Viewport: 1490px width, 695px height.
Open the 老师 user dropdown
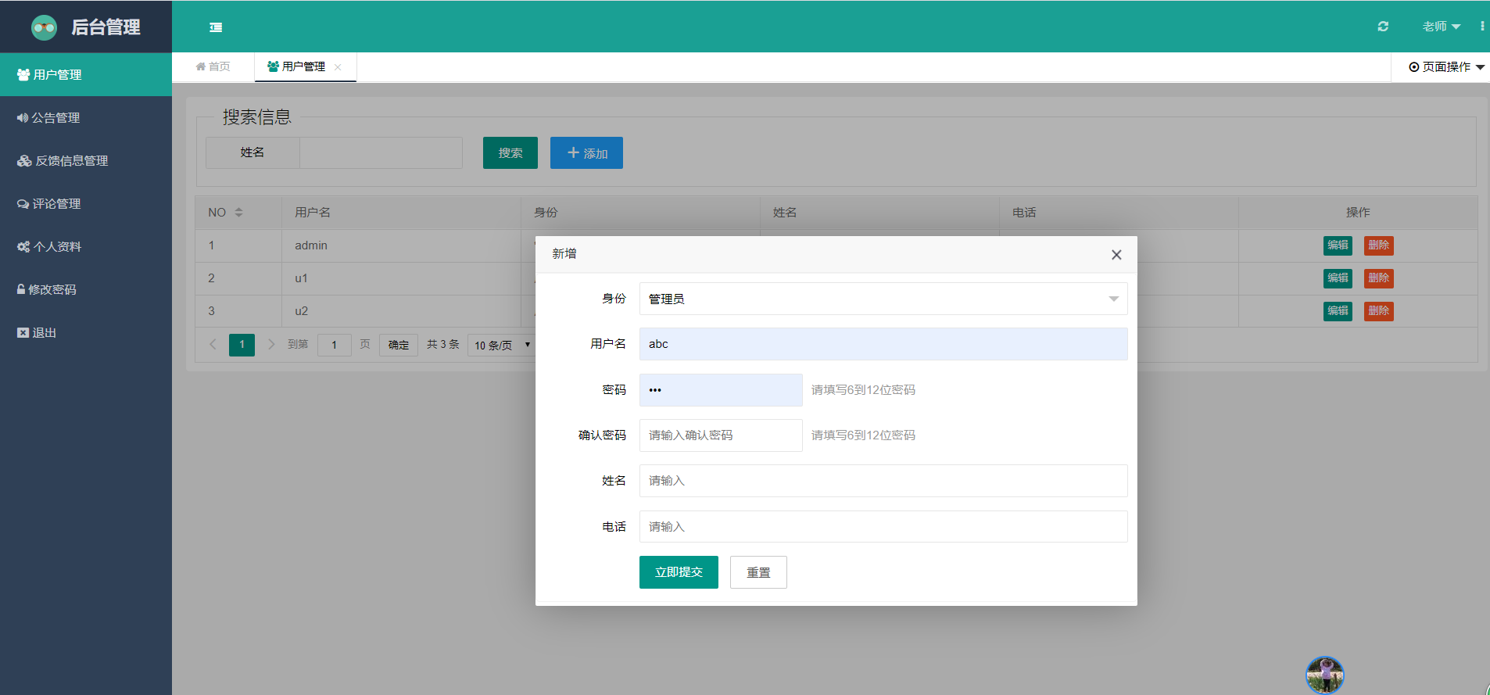(x=1442, y=27)
